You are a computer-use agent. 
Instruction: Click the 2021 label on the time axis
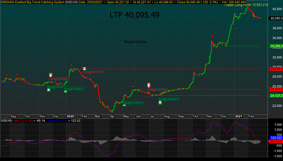239,116
